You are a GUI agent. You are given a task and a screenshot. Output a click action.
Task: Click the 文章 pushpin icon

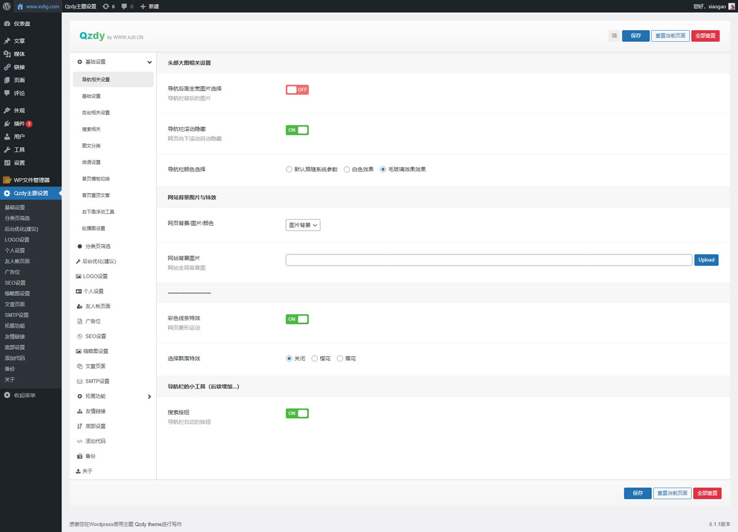click(7, 41)
